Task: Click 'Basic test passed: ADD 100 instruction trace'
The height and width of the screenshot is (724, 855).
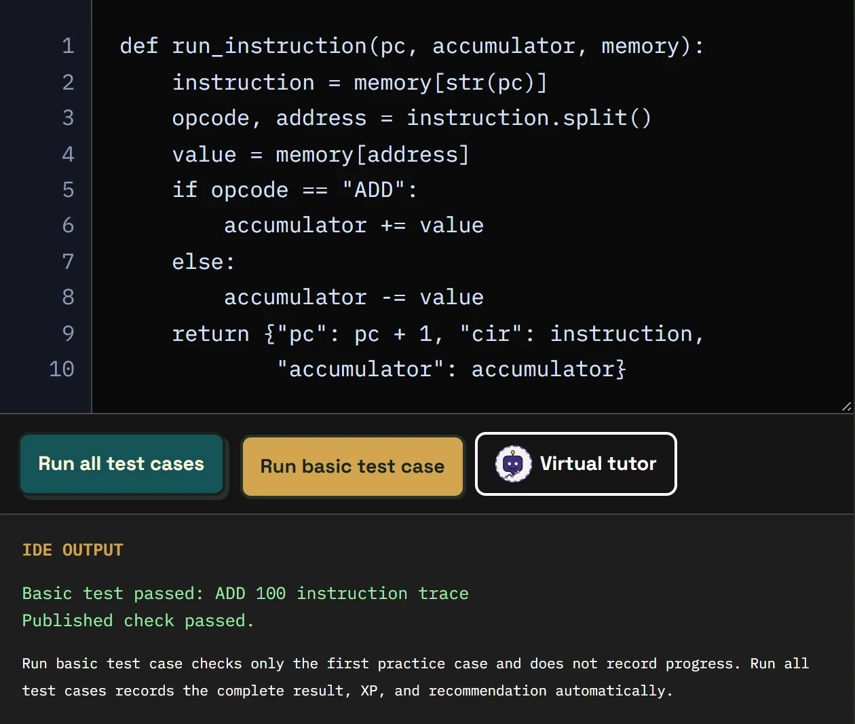Action: (x=245, y=593)
